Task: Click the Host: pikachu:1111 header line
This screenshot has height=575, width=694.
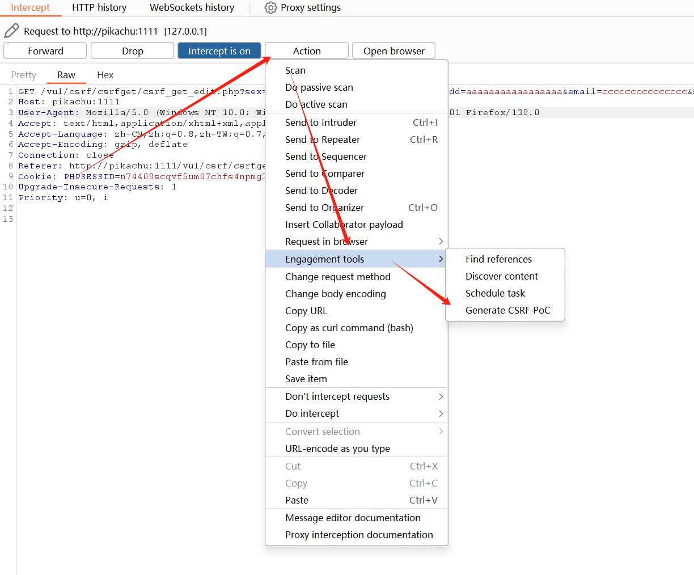Action: point(69,102)
